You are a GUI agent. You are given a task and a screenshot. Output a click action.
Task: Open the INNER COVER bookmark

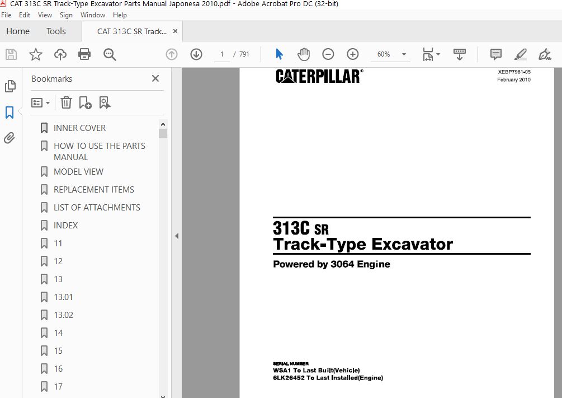tap(79, 128)
